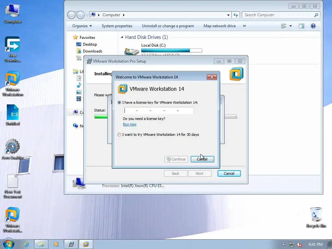Image resolution: width=332 pixels, height=249 pixels.
Task: Collapse the Hard Disk Drives group
Action: click(x=122, y=37)
